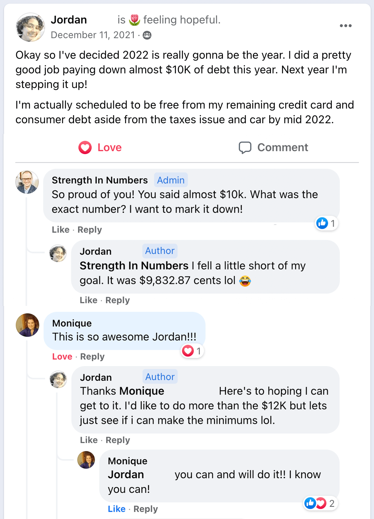Toggle the blue Like under Monique's last reply
Image resolution: width=374 pixels, height=519 pixels.
[117, 509]
